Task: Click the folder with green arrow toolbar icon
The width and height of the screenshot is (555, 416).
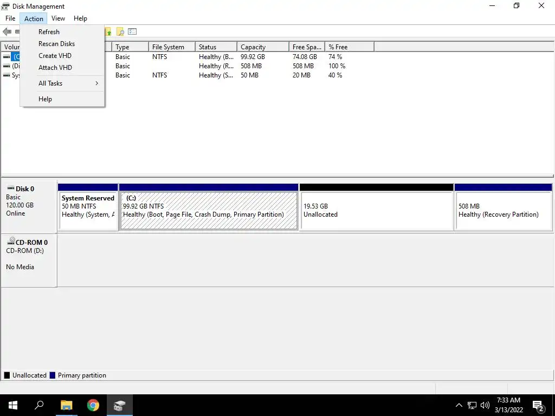Action: click(108, 32)
